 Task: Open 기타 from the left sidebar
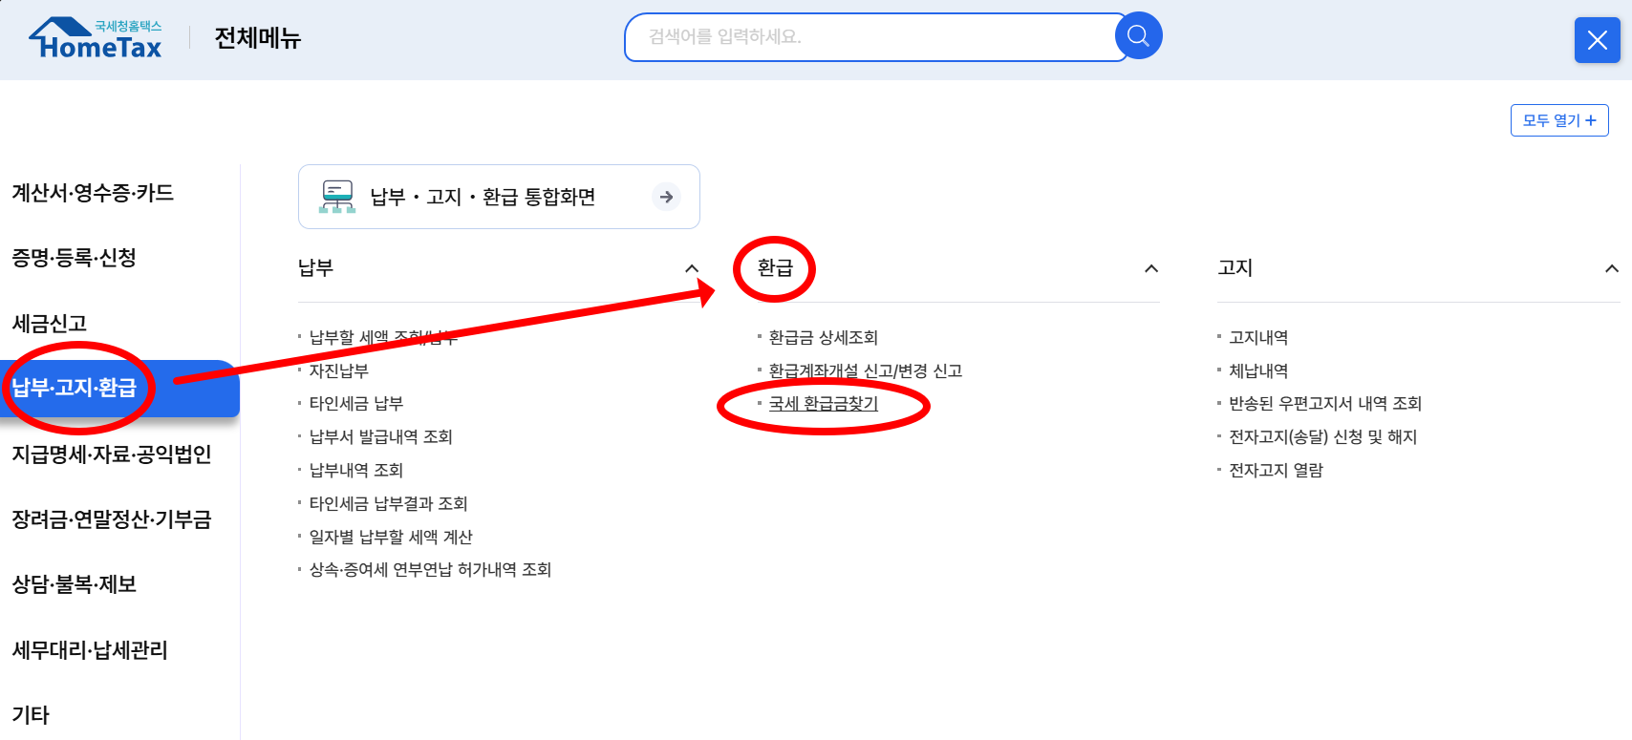click(32, 714)
